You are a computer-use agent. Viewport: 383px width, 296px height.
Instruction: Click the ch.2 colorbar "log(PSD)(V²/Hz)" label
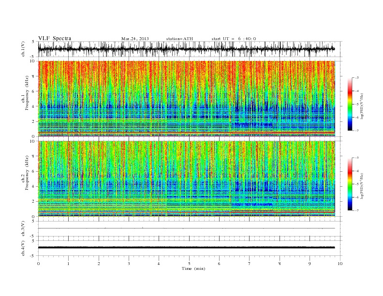[362, 186]
